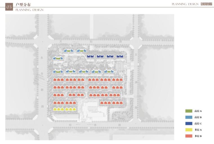Click the PLANNING DESIGN subtitle under the title

pos(30,10)
